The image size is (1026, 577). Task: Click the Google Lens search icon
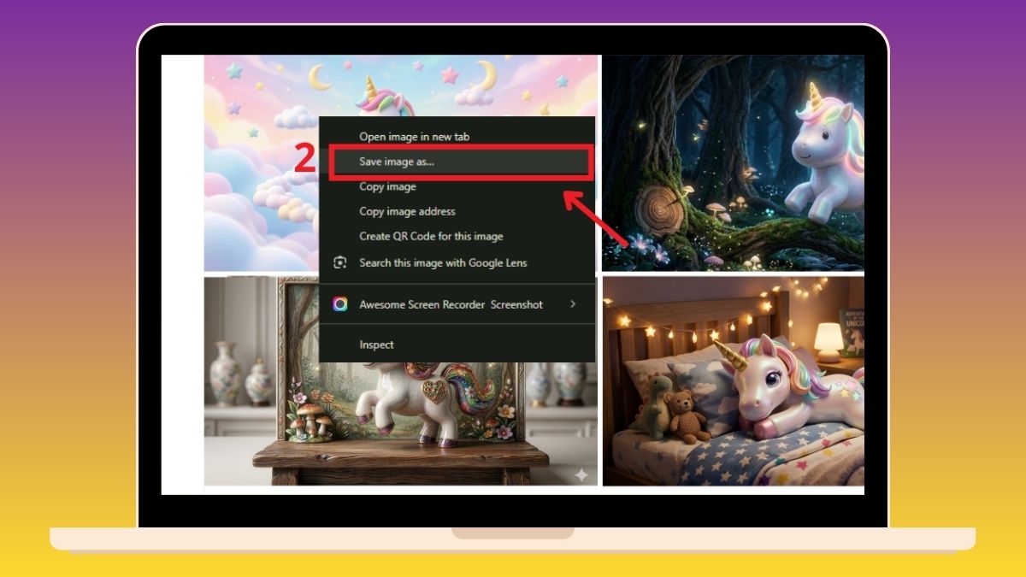[339, 263]
